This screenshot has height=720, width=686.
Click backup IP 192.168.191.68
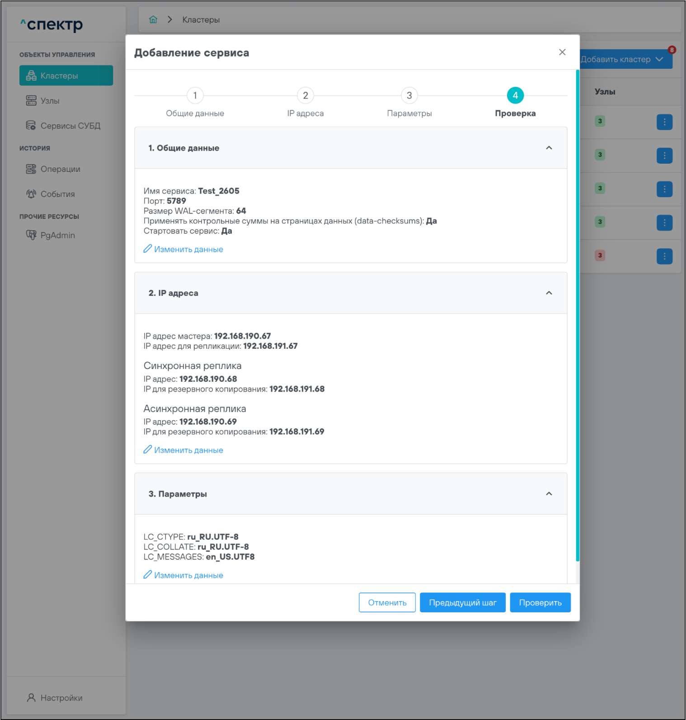297,389
